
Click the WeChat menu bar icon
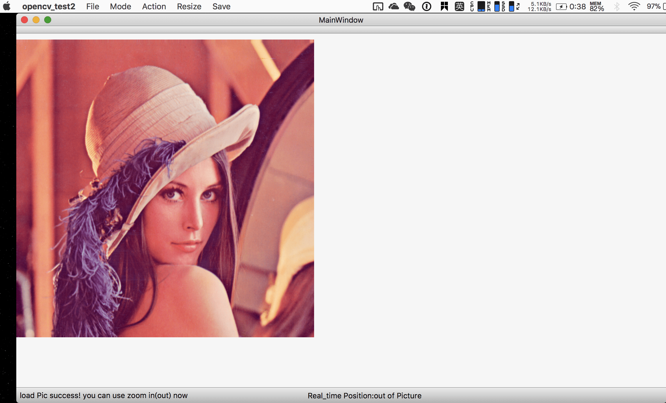tap(409, 6)
